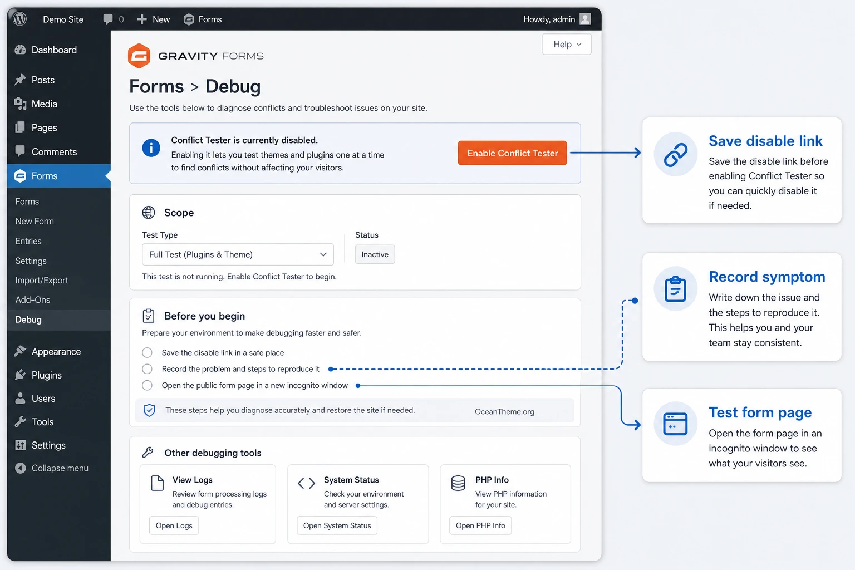Click the Other debugging tools wrench icon
The width and height of the screenshot is (855, 570).
[x=148, y=452]
